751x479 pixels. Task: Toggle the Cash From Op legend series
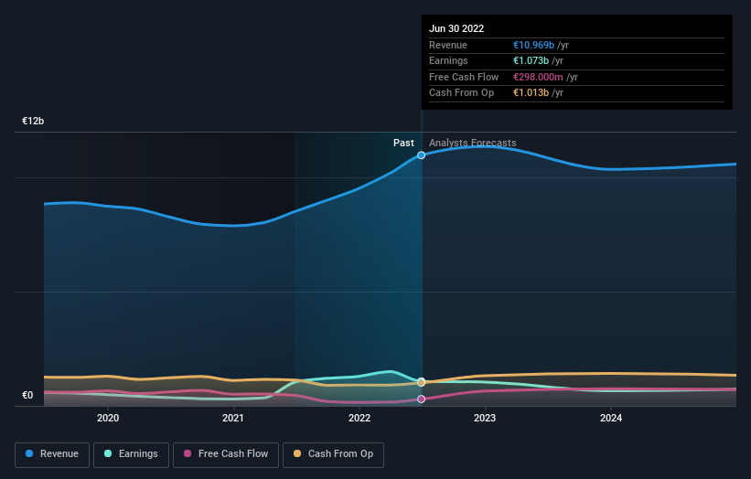333,454
